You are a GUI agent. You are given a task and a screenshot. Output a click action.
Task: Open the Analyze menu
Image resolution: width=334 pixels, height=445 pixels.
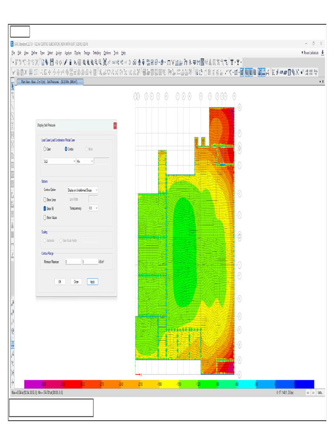[68, 53]
